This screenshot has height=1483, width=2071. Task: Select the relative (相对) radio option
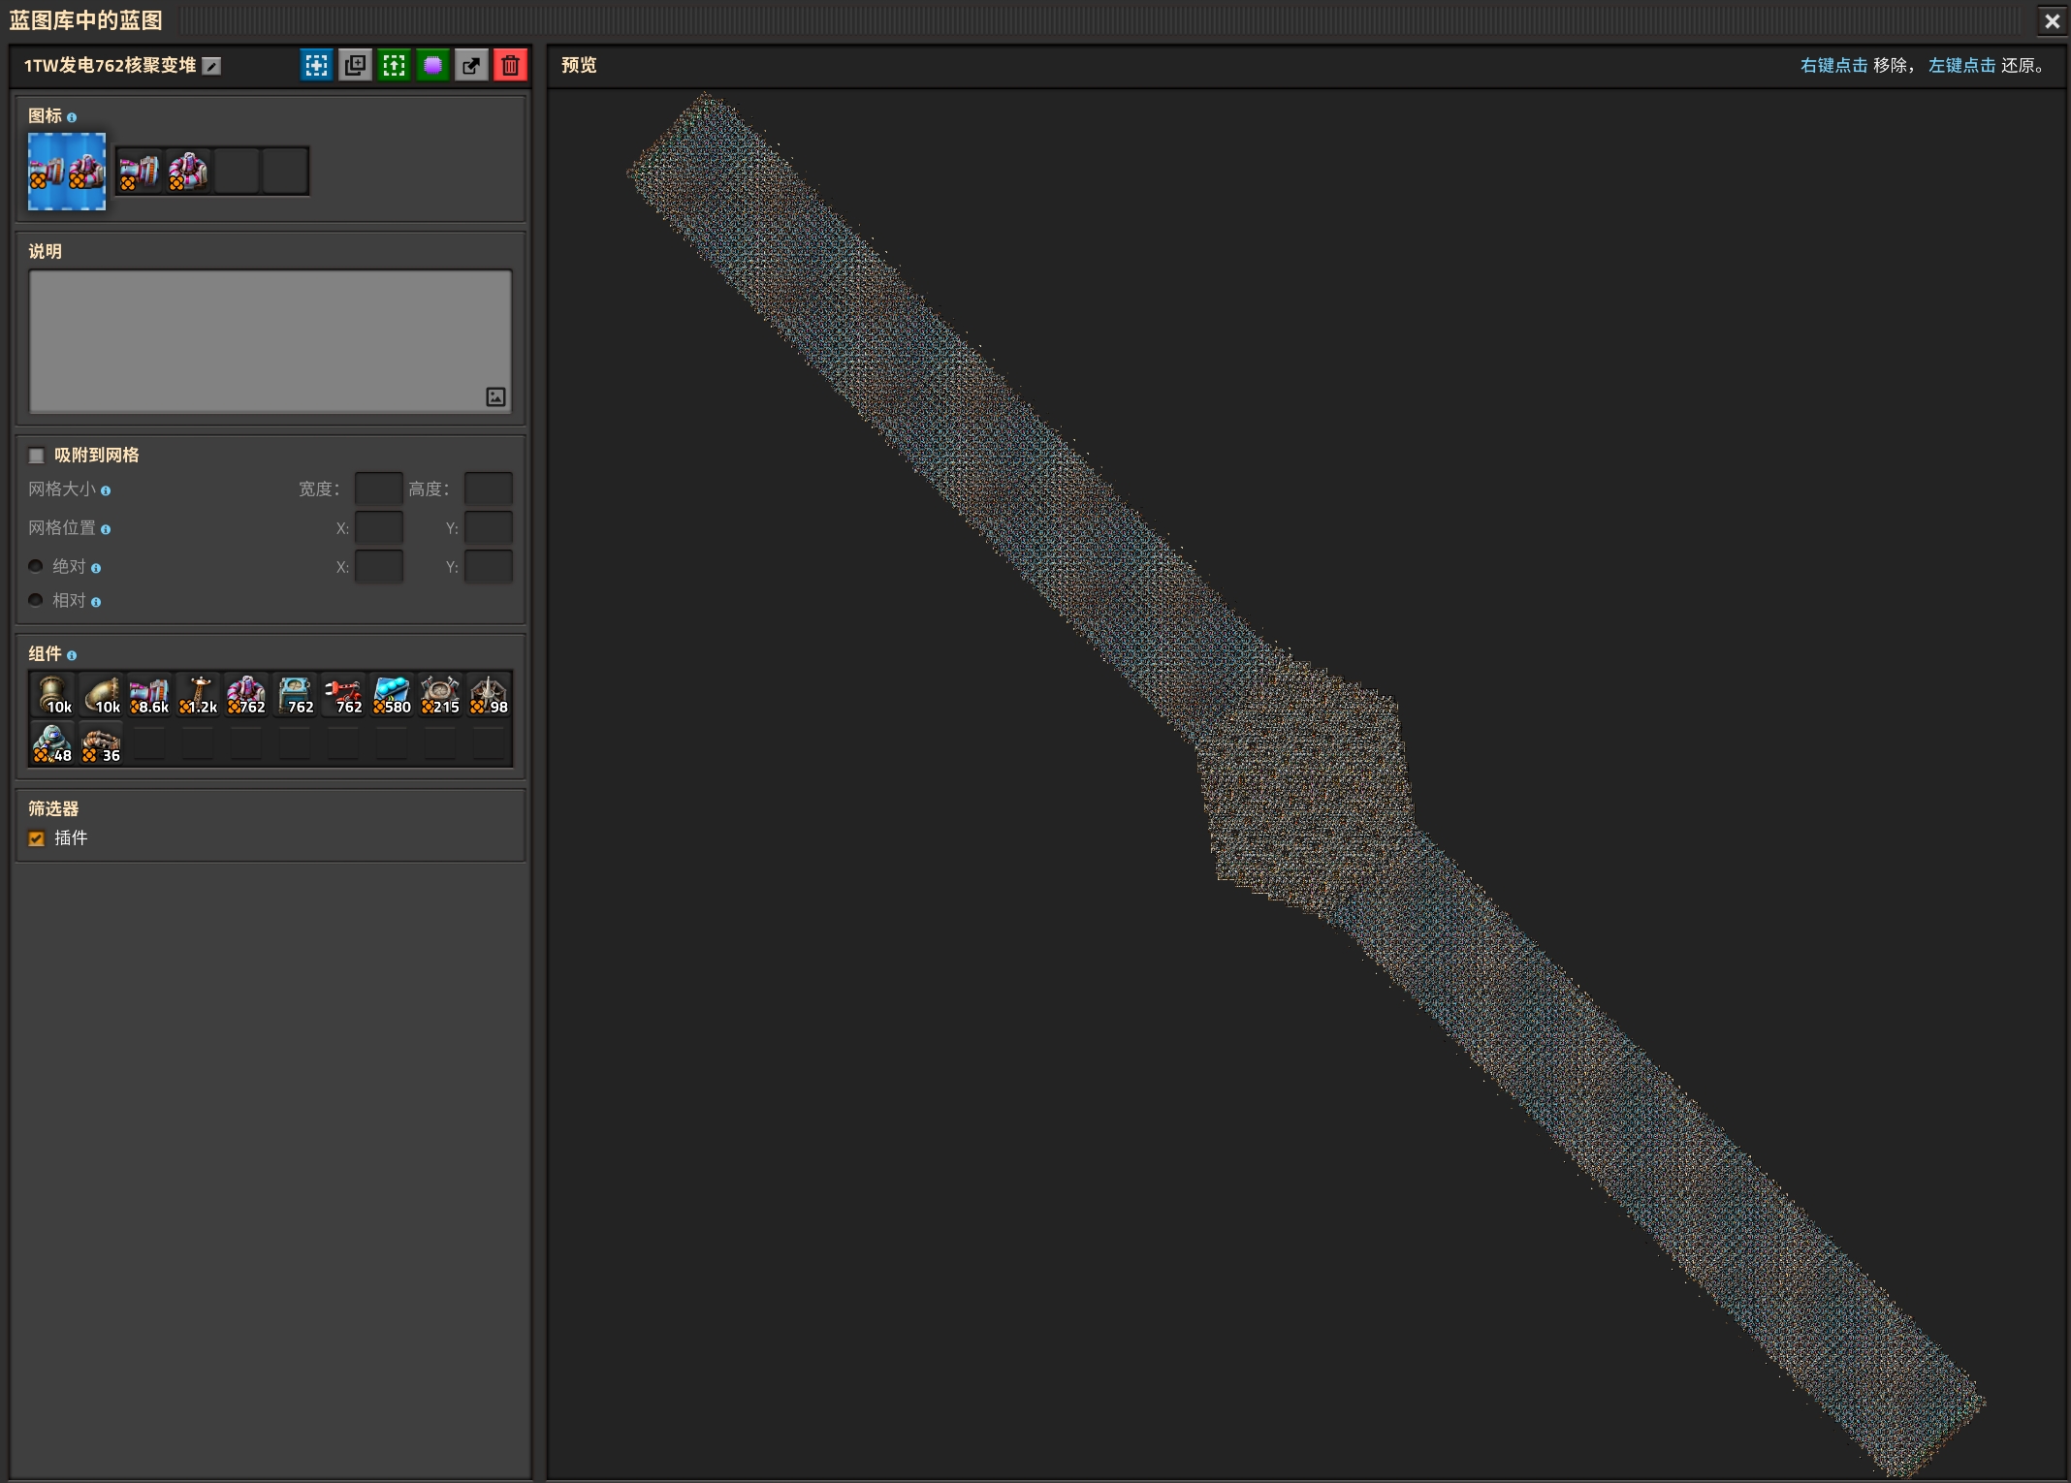[36, 600]
